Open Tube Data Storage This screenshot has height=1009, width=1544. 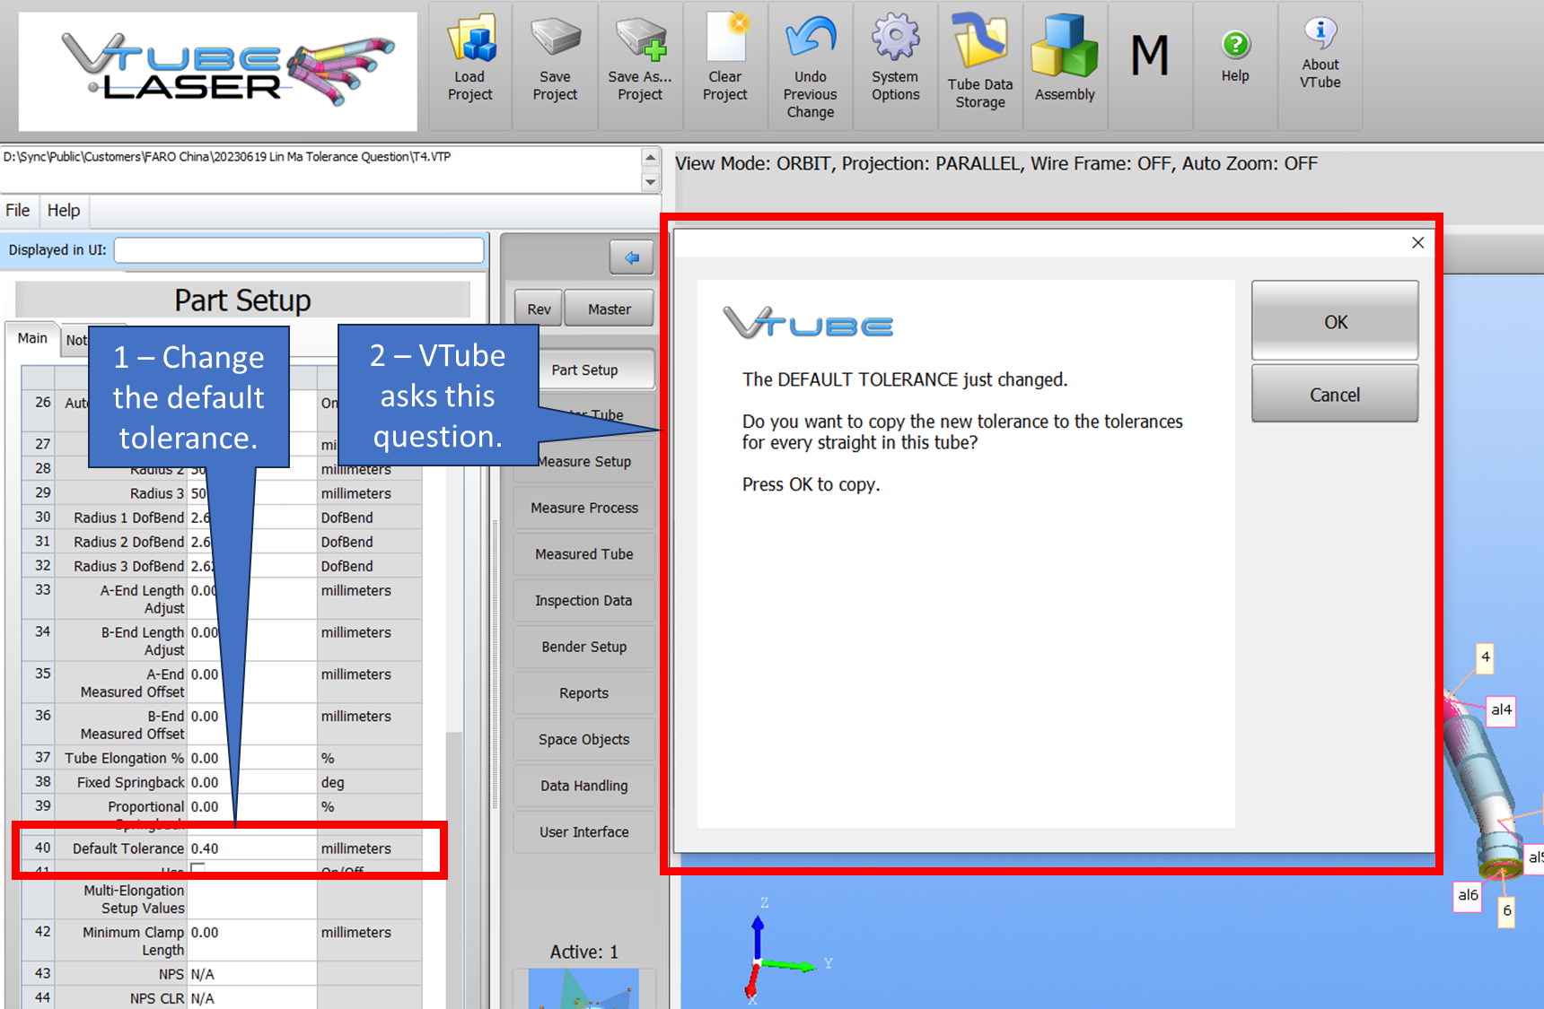pos(980,65)
